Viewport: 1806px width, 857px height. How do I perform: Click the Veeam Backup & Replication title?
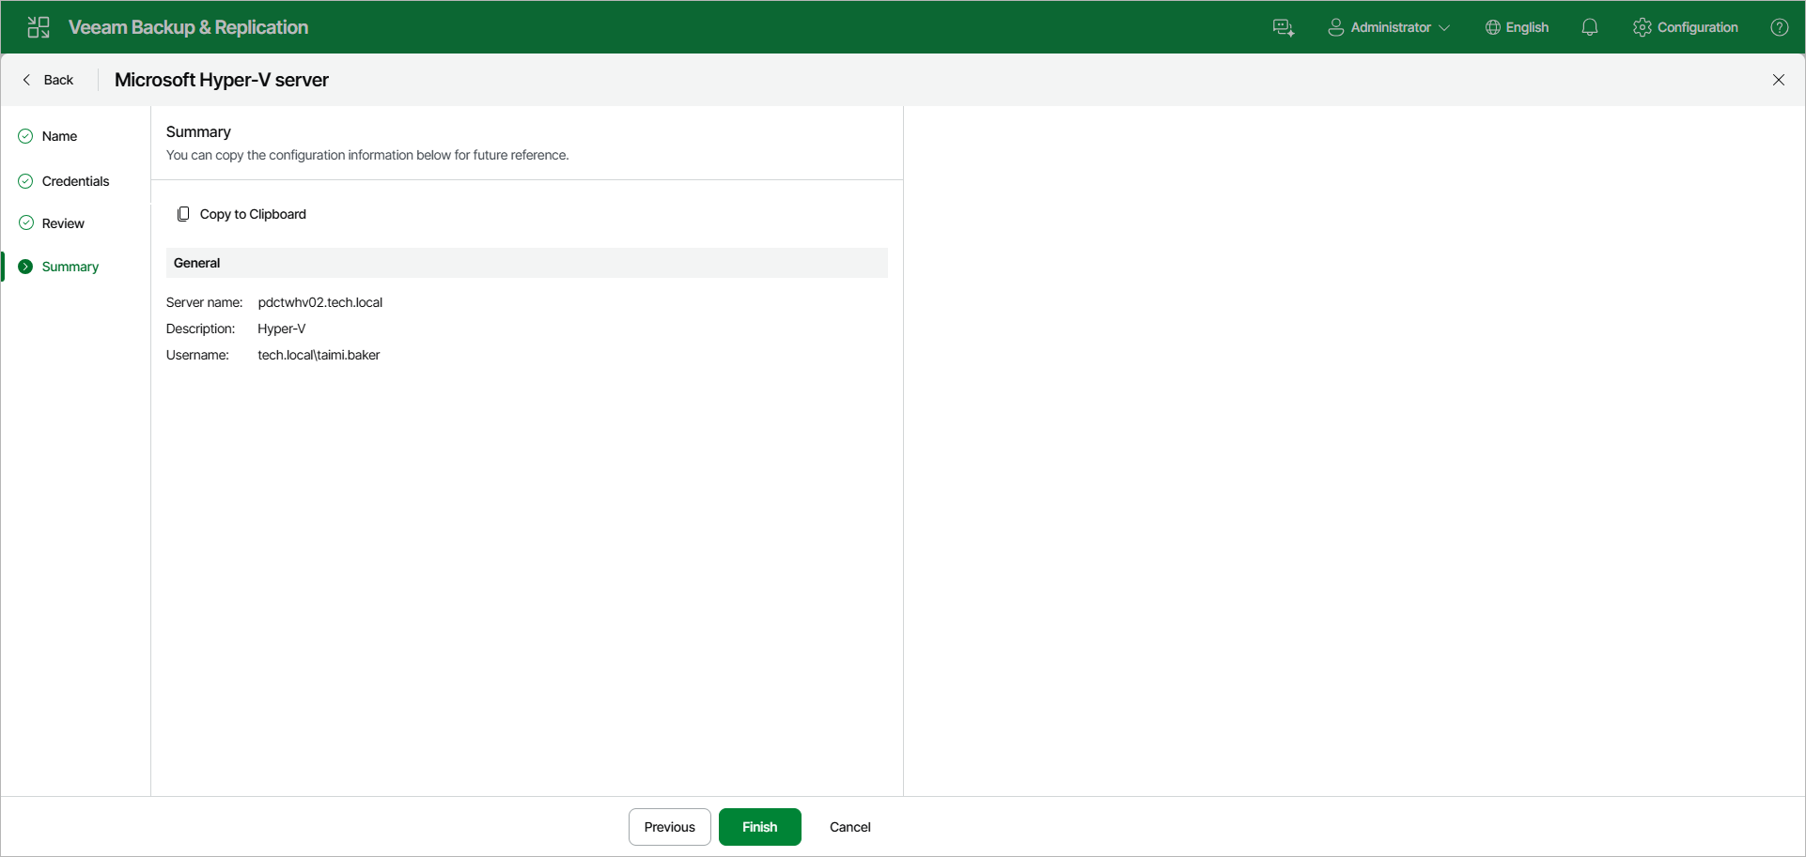188,27
